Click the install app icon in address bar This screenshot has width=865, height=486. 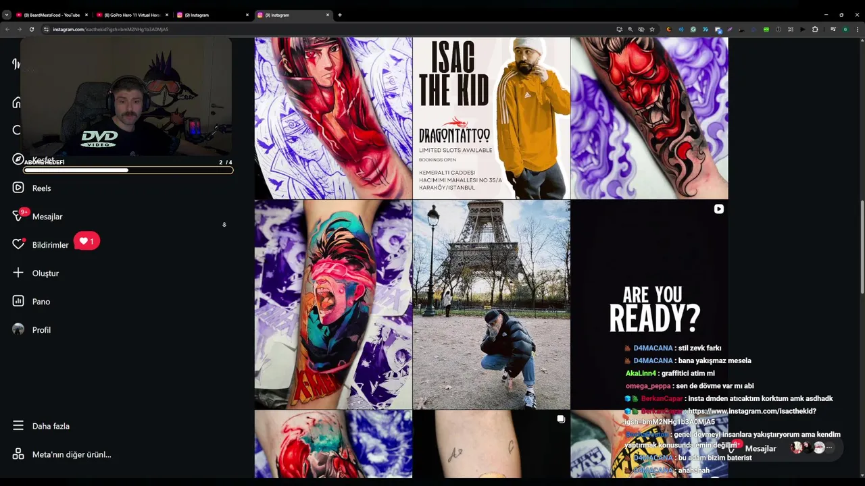pos(620,29)
